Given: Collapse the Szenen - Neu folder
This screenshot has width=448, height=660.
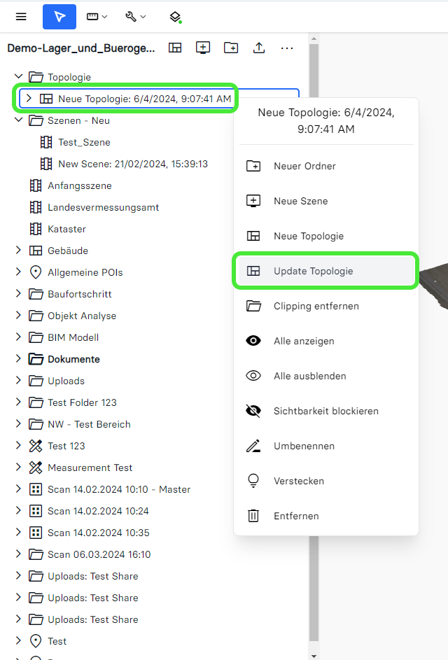Looking at the screenshot, I should [x=19, y=120].
